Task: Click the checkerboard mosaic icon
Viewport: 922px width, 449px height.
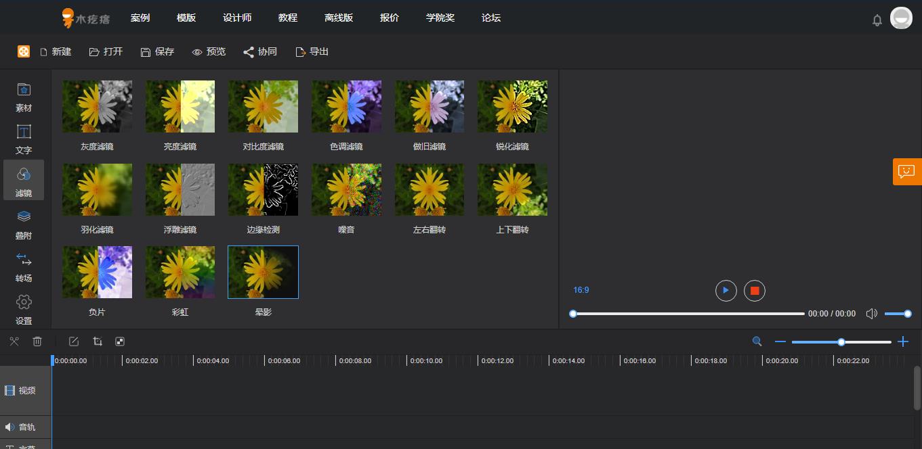Action: click(x=120, y=341)
